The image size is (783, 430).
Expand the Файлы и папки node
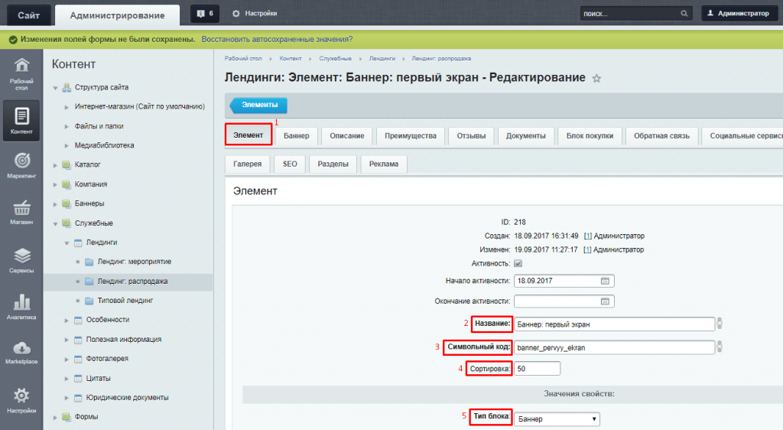click(67, 126)
